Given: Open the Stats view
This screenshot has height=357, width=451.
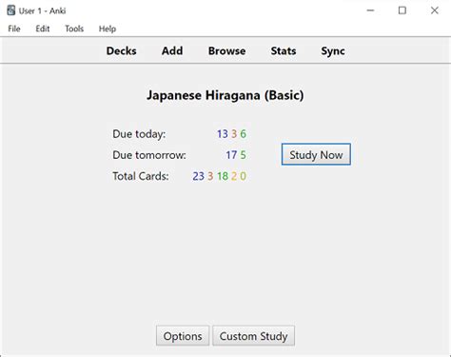Looking at the screenshot, I should pos(284,50).
